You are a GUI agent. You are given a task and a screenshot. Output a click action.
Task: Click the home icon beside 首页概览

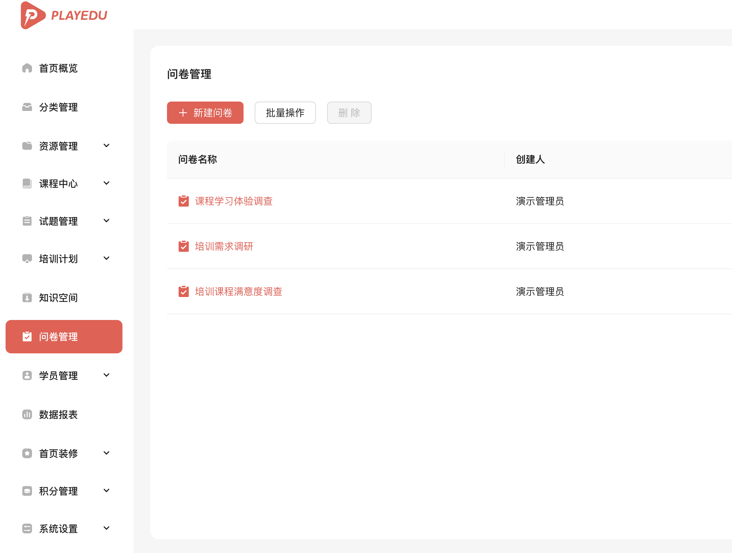click(x=27, y=68)
